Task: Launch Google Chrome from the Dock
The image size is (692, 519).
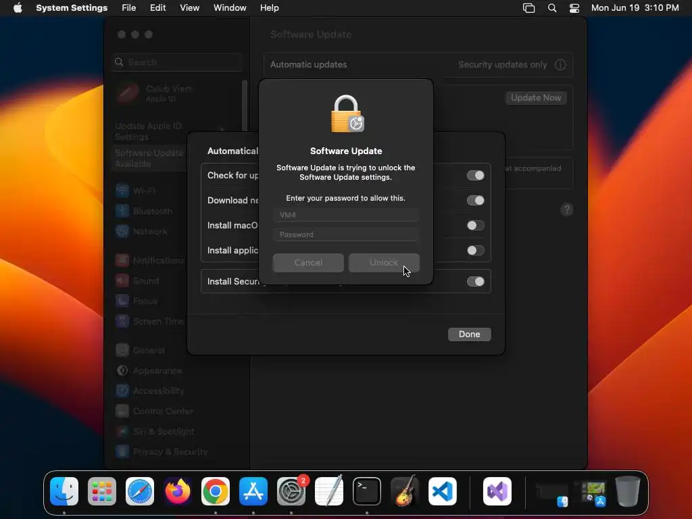Action: point(216,491)
